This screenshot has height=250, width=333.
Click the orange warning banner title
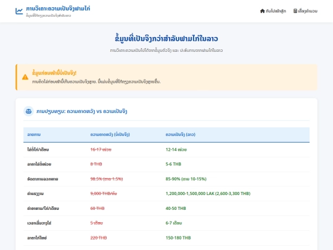click(54, 73)
